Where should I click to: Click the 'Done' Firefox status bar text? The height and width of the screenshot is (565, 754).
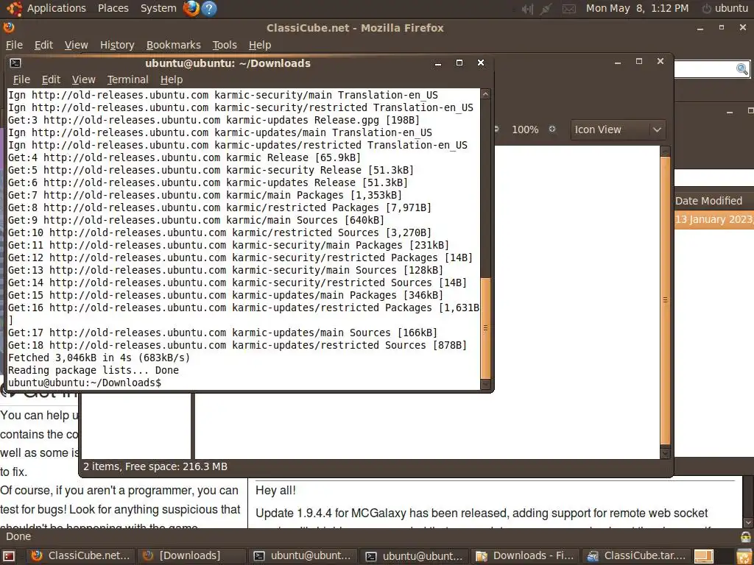(18, 536)
